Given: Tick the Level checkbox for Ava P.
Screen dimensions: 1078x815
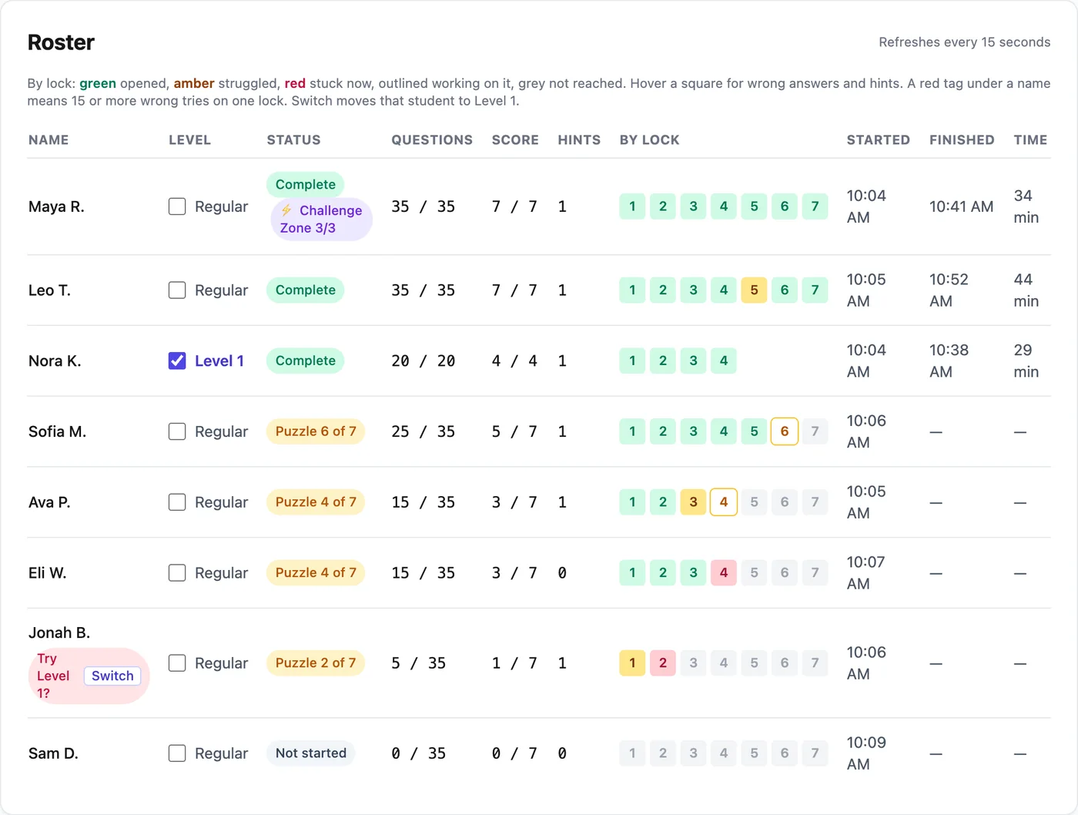Looking at the screenshot, I should (x=177, y=502).
